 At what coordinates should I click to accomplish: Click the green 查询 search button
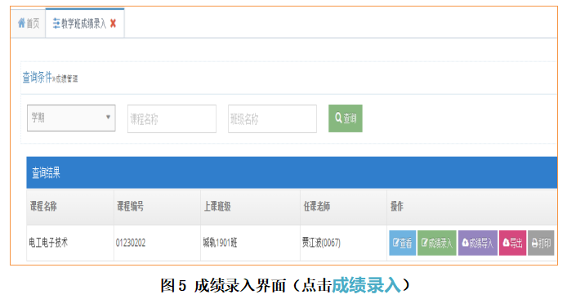coord(346,118)
